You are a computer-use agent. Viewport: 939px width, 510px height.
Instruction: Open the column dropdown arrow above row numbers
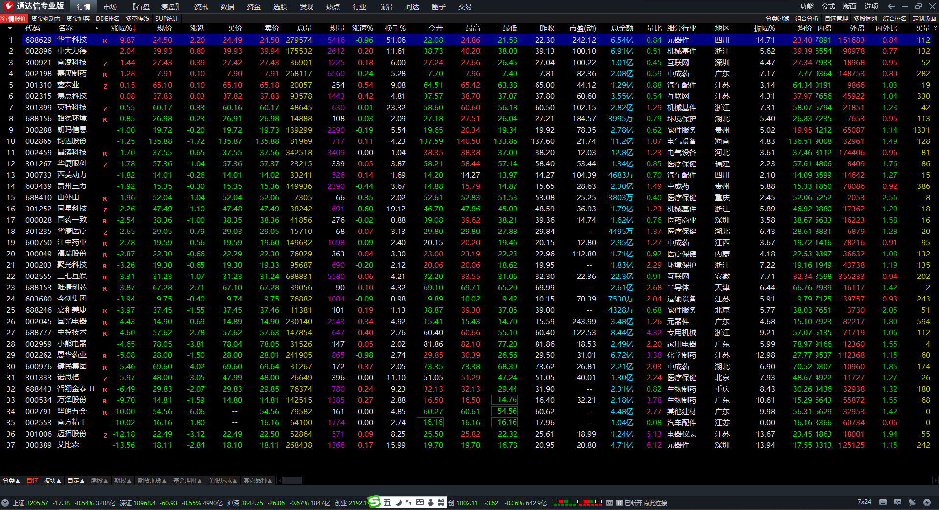pyautogui.click(x=10, y=28)
